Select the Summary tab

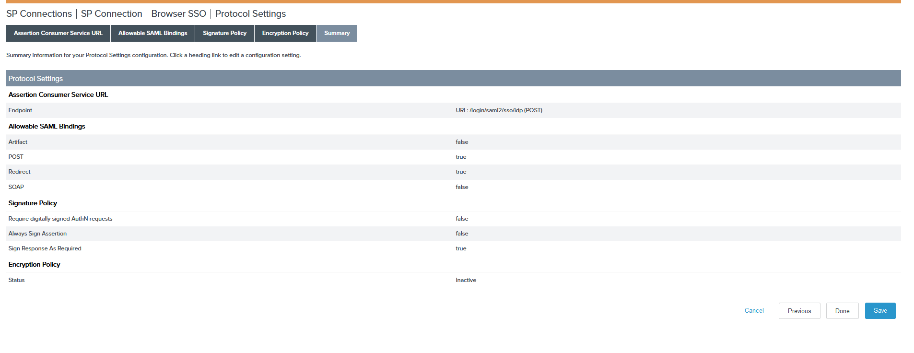(x=337, y=33)
